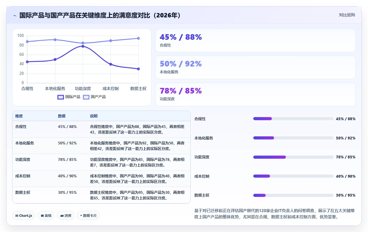Click the 国产产品 data point at 功能深度
This screenshot has width=368, height=232.
pyautogui.click(x=83, y=43)
